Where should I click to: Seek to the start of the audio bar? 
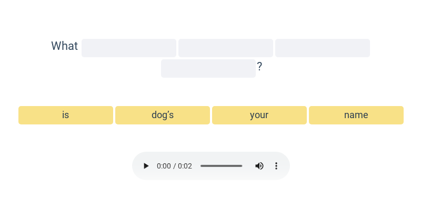point(201,166)
